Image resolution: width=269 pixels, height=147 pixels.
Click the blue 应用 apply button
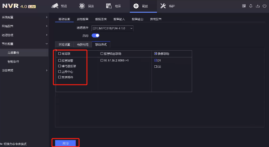[x=65, y=143]
